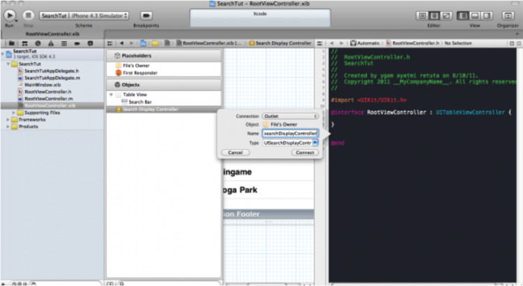
Task: Open the Type combo box arrow
Action: click(315, 142)
